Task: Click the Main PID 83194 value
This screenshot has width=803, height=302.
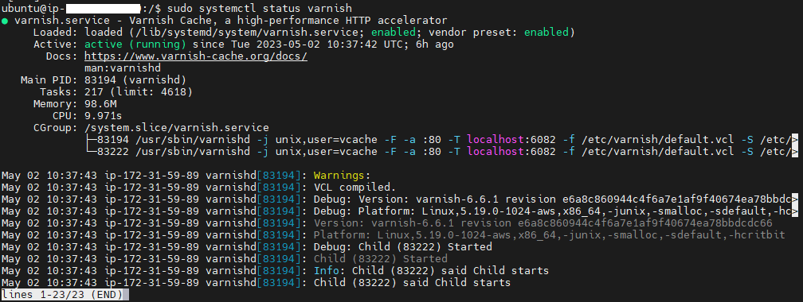Action: tap(135, 80)
